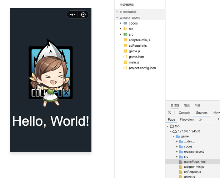Expand the cocos folder arrow in Sources tree
The height and width of the screenshot is (178, 220).
pyautogui.click(x=177, y=147)
